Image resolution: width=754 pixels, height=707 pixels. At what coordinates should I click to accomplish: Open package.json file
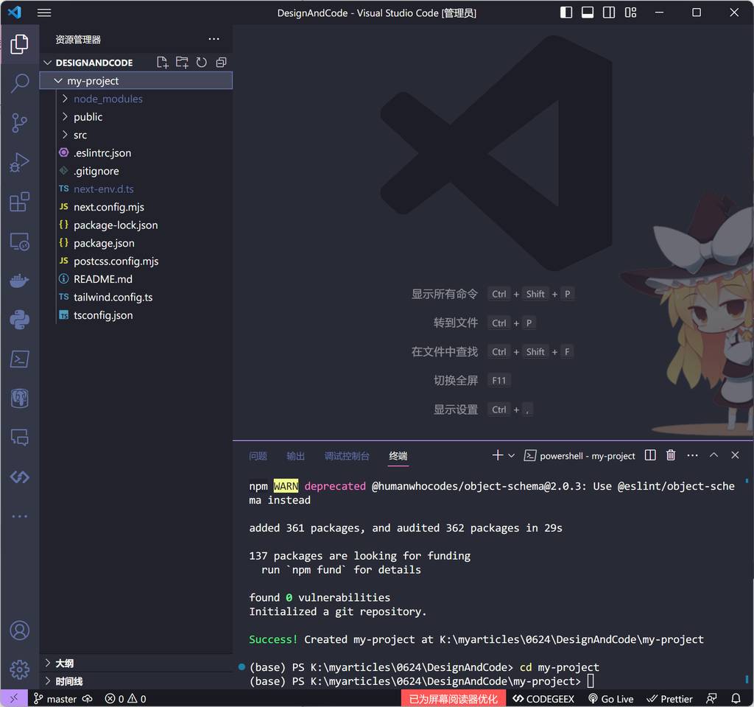[x=104, y=243]
